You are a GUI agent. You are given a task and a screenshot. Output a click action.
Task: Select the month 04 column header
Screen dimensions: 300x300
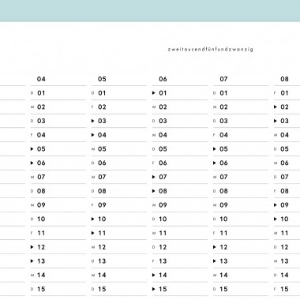point(41,79)
